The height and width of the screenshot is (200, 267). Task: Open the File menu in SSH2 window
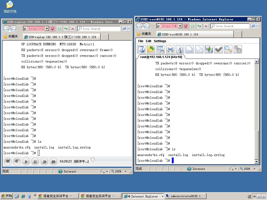pos(141,41)
